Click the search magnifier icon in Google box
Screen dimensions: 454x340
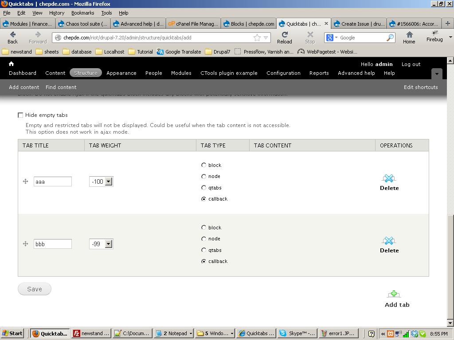(390, 38)
